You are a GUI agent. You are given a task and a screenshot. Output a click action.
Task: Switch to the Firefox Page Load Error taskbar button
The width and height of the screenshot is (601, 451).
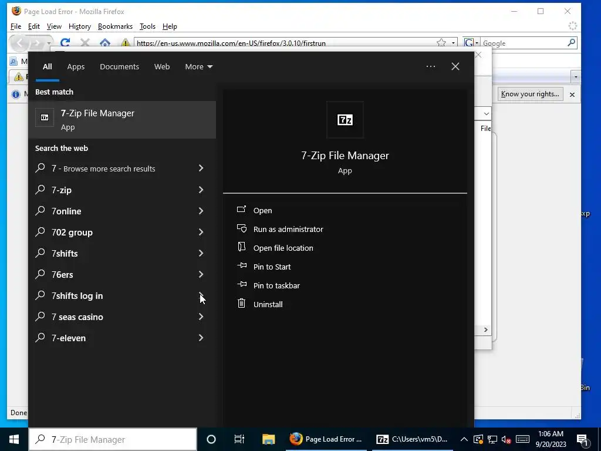(326, 439)
